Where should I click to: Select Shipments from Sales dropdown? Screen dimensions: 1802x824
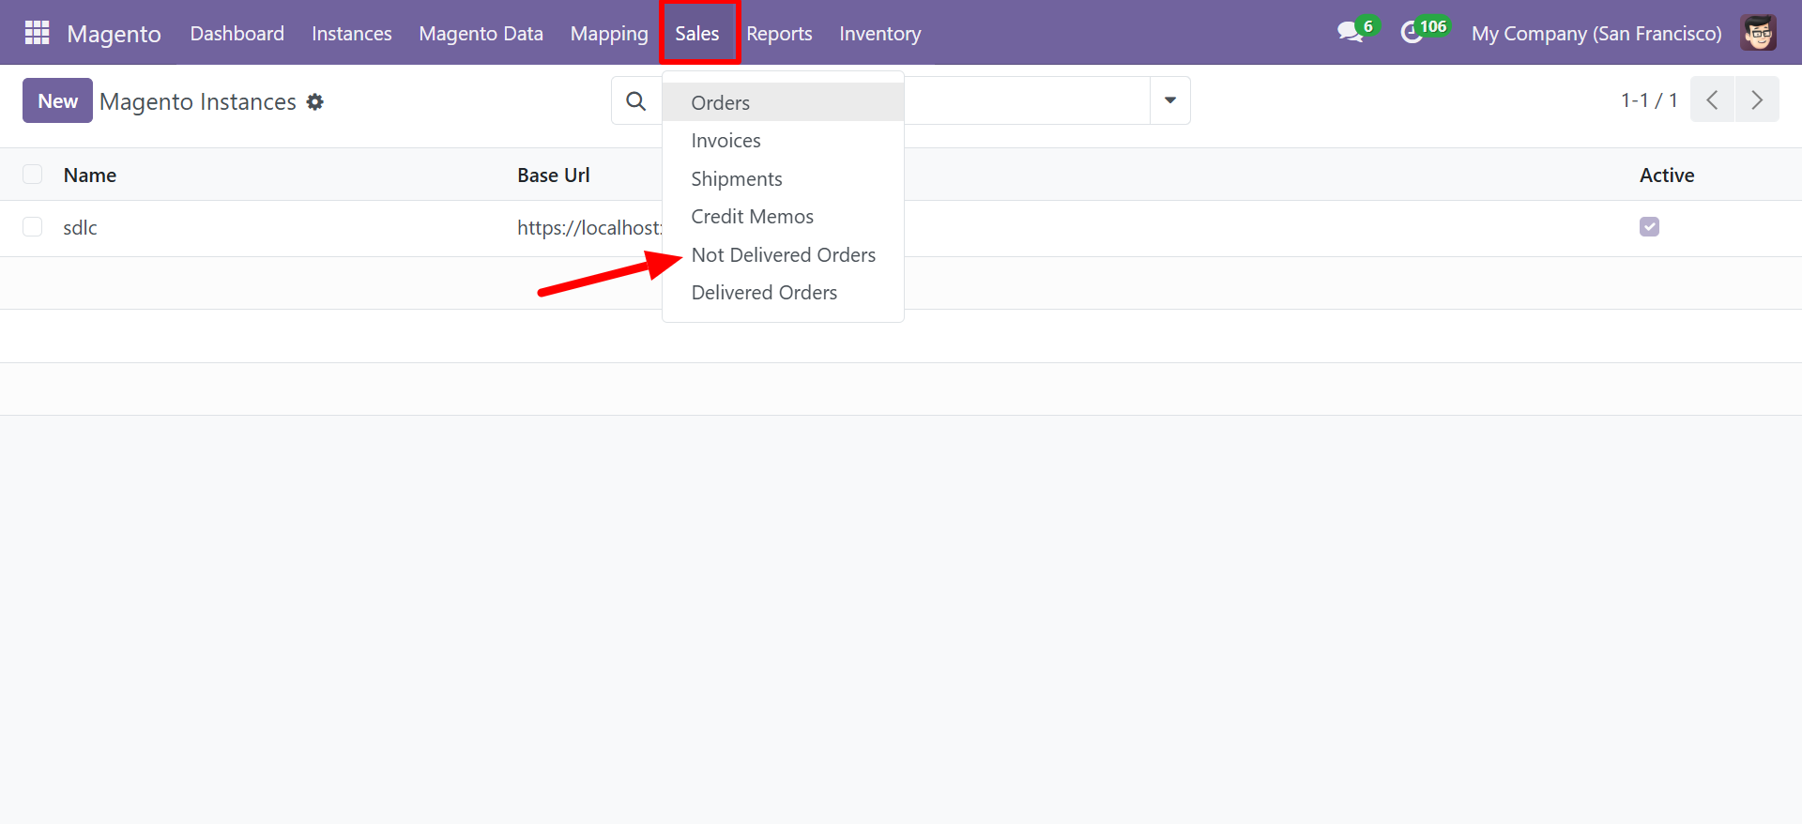[x=783, y=178]
